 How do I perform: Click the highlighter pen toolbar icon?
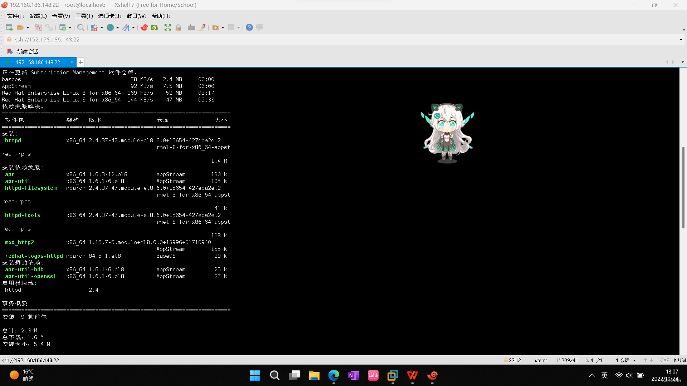click(x=202, y=28)
